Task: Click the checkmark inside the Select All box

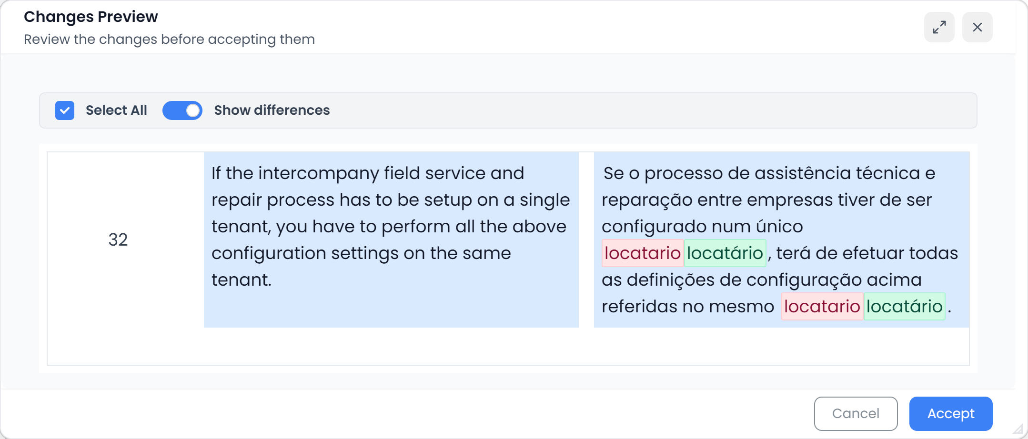Action: pyautogui.click(x=65, y=110)
